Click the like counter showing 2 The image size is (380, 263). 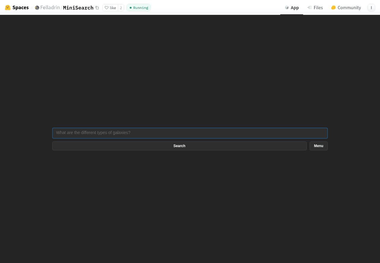(x=121, y=7)
